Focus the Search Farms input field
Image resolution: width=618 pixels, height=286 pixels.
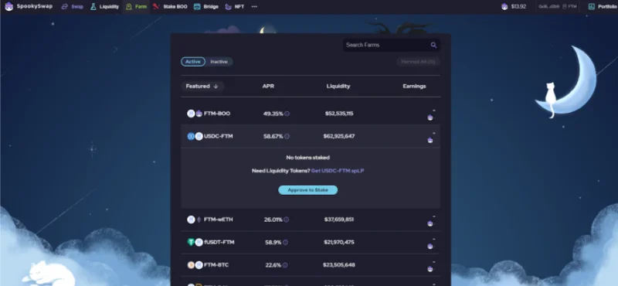point(391,45)
